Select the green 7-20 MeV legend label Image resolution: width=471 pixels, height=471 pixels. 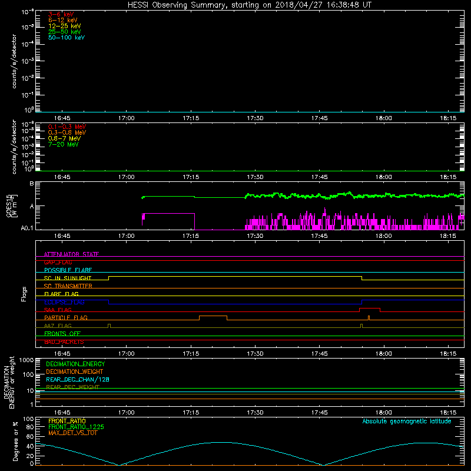64,144
